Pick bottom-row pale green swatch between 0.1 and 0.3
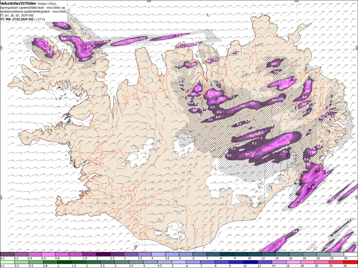This screenshot has width=358, height=268. 8,262
